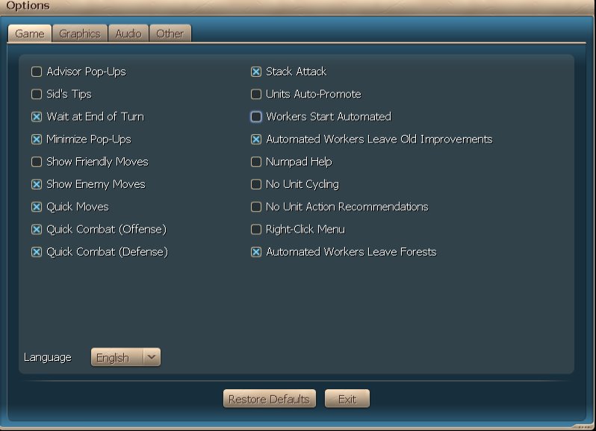Enable the Right-Click Menu option
Viewport: 596px width, 431px height.
(x=256, y=229)
